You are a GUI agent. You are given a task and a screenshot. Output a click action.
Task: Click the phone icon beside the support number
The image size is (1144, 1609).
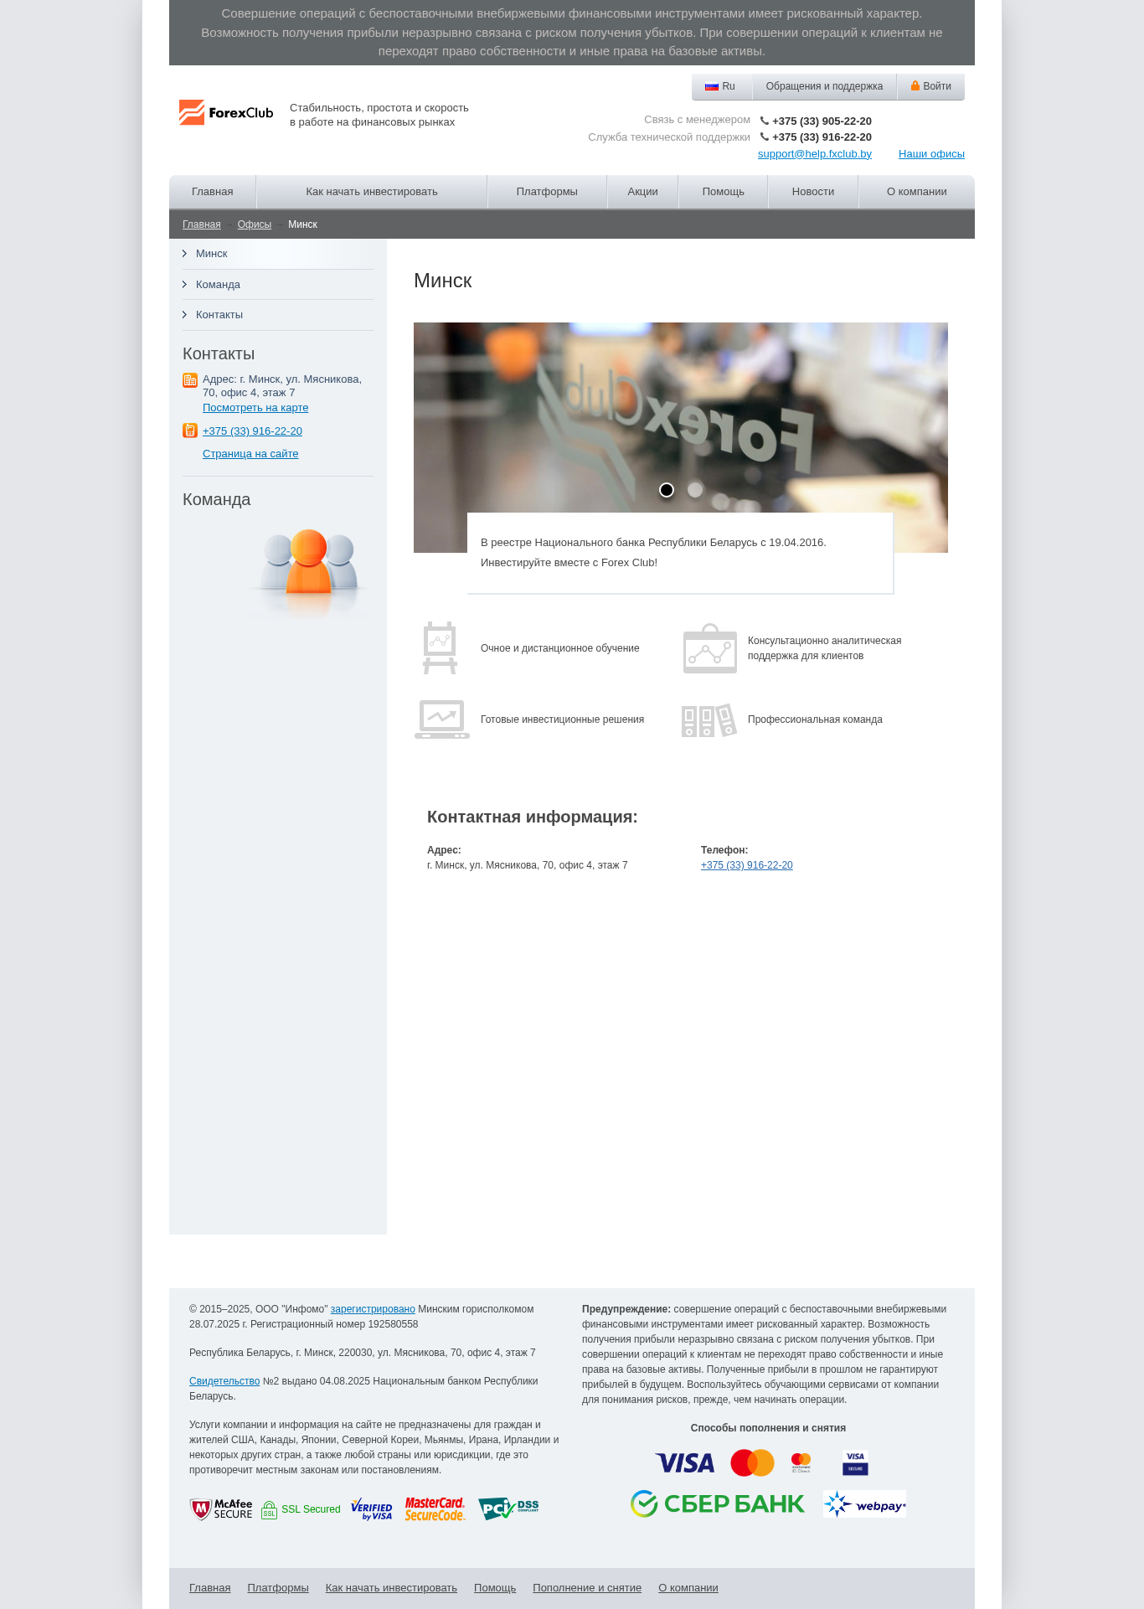pyautogui.click(x=765, y=137)
